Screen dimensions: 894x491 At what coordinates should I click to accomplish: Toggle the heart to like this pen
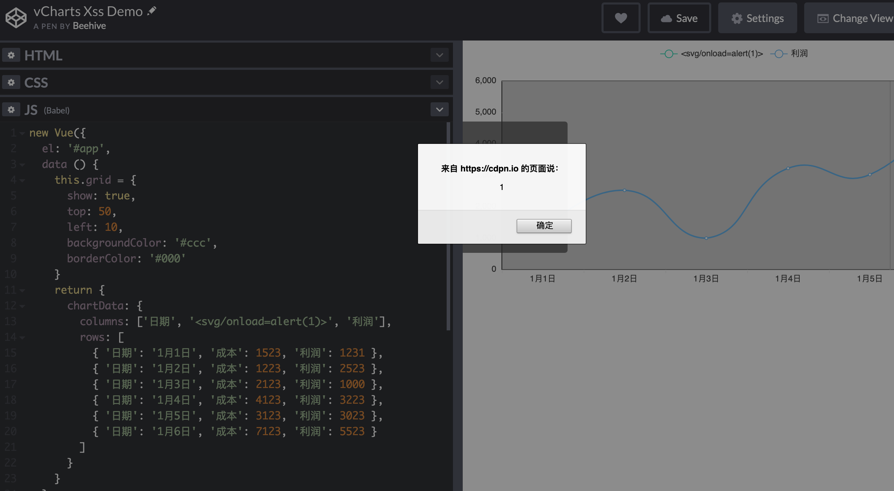pyautogui.click(x=621, y=18)
